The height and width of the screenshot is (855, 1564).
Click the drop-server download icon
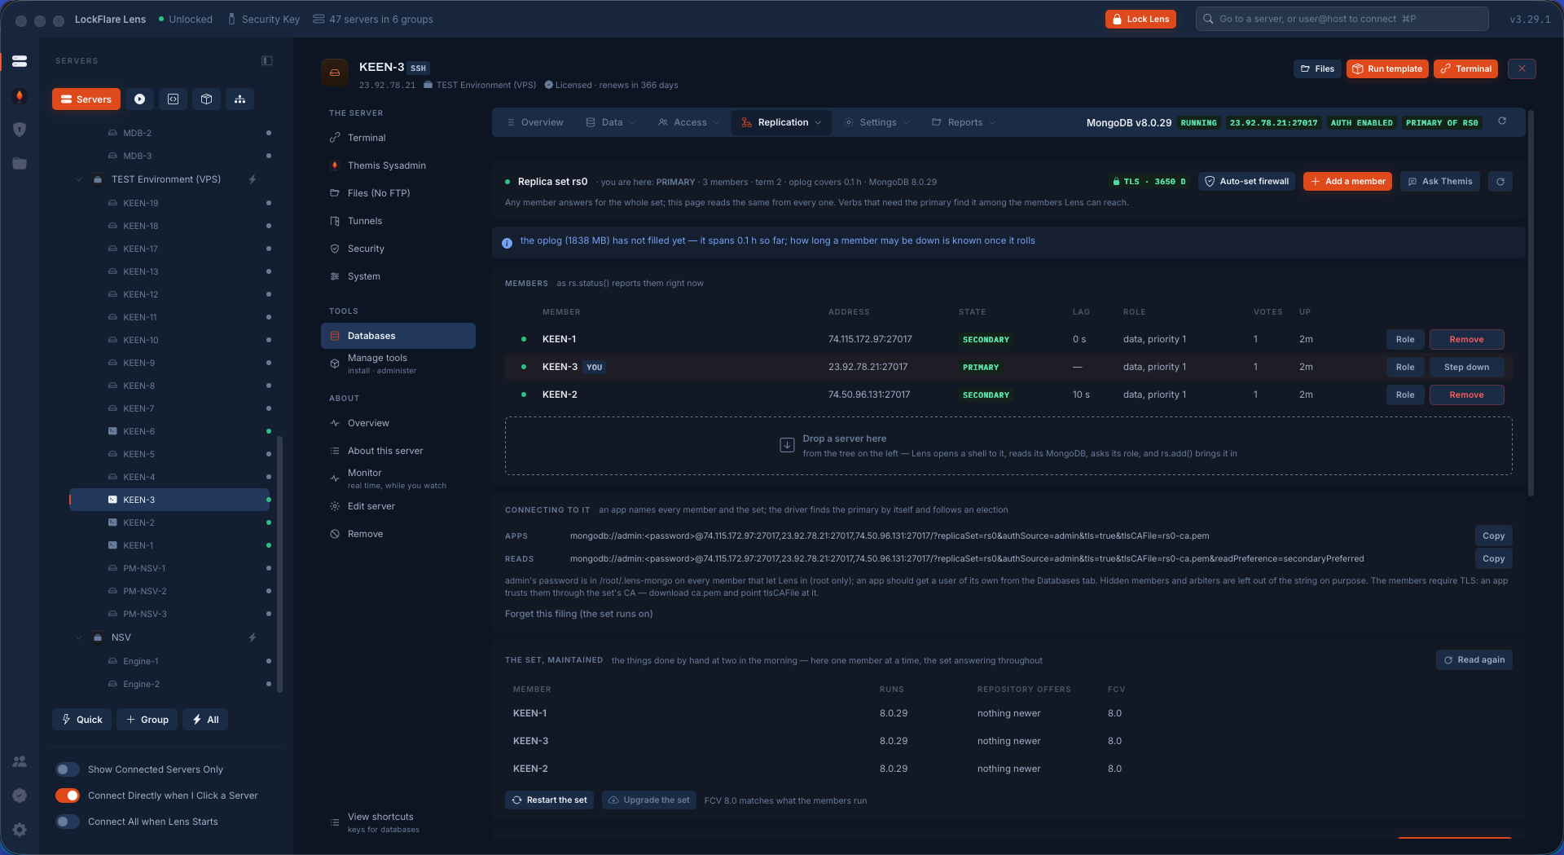click(787, 445)
